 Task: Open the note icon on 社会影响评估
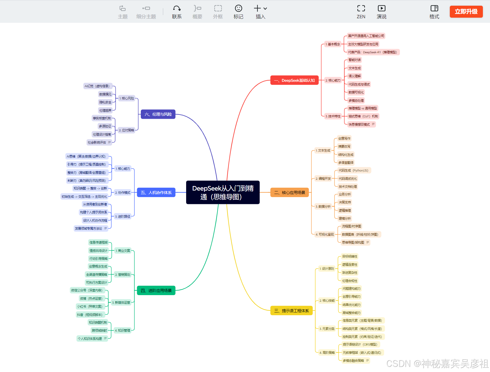(109, 142)
